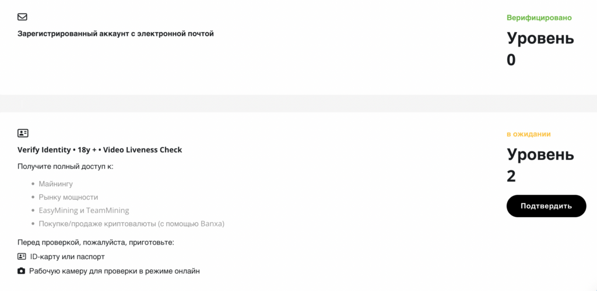Viewport: 597px width, 291px height.
Task: Click the ID-карту или паспорт text
Action: click(x=67, y=257)
